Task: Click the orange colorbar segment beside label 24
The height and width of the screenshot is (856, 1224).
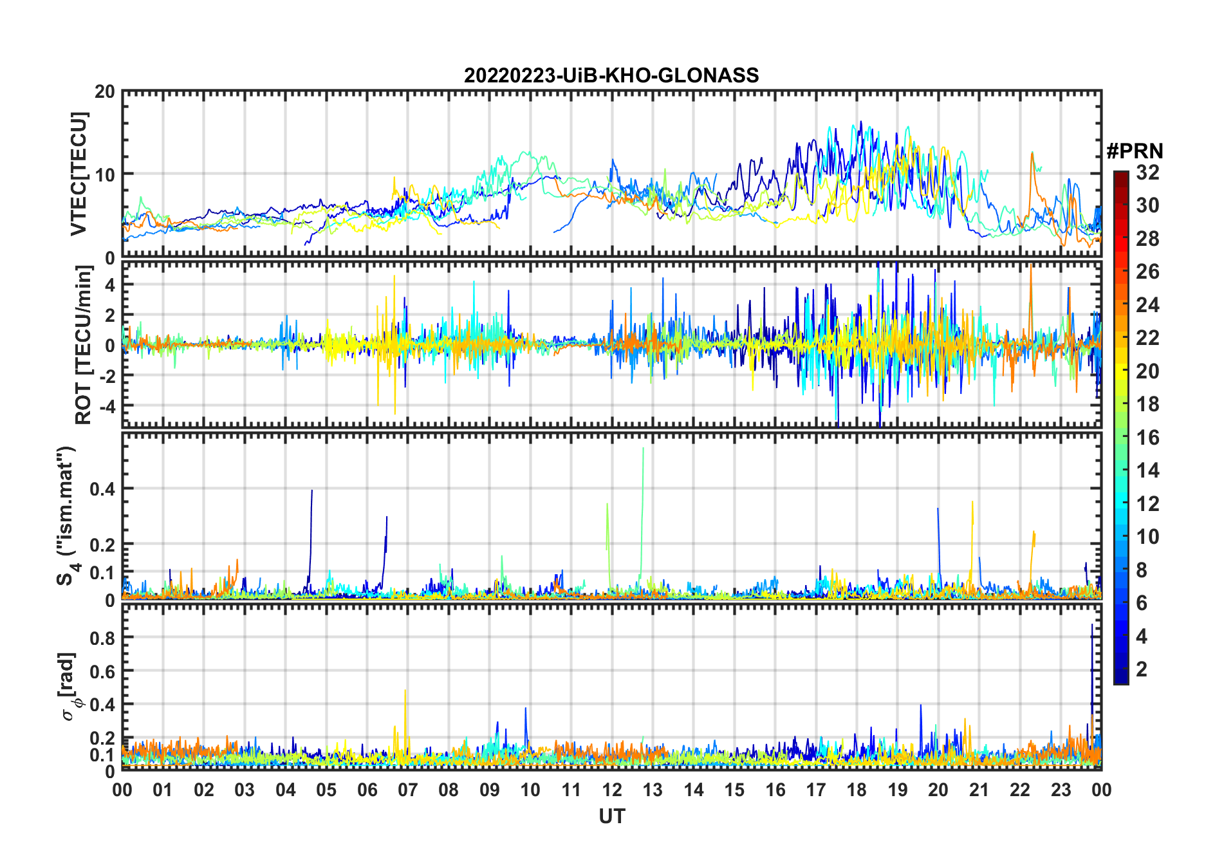Action: 1121,304
